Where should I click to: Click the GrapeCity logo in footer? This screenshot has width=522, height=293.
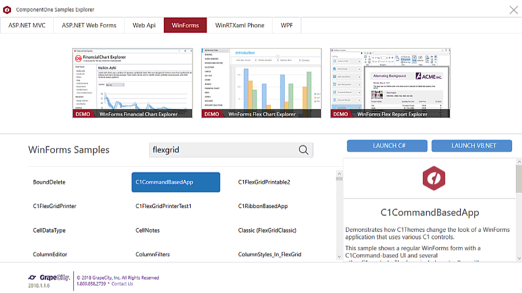click(49, 277)
